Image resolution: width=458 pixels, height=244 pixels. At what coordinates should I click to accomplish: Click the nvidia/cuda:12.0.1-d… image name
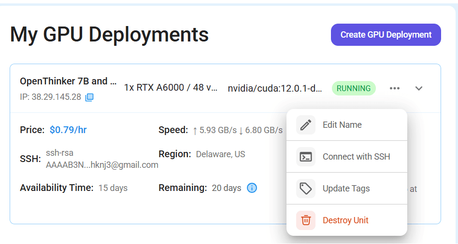pos(275,88)
